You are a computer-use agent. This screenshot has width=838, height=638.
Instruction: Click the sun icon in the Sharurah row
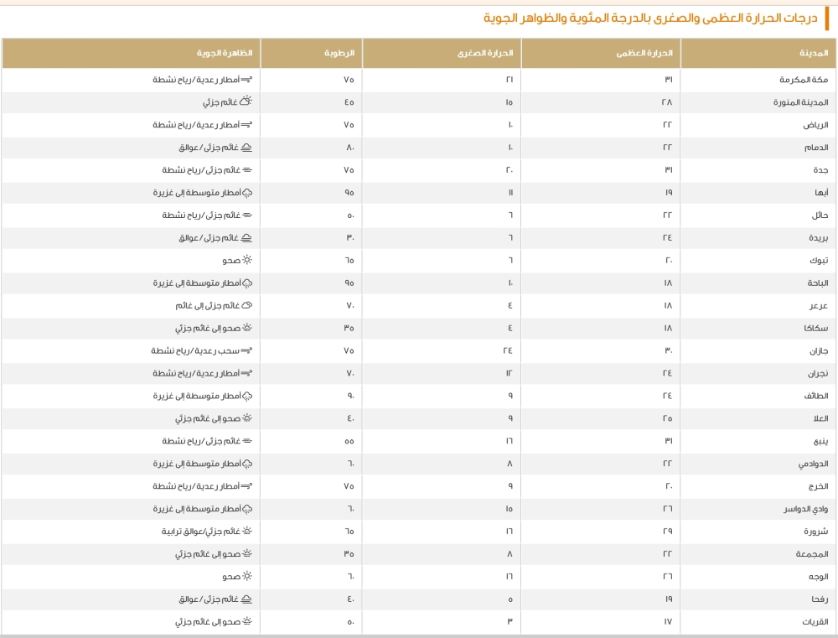tap(247, 532)
